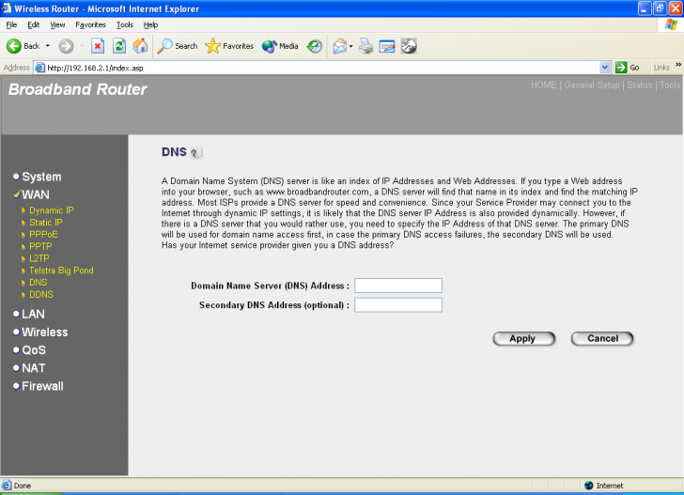This screenshot has height=495, width=684.
Task: Open the Status link in header
Action: (640, 85)
